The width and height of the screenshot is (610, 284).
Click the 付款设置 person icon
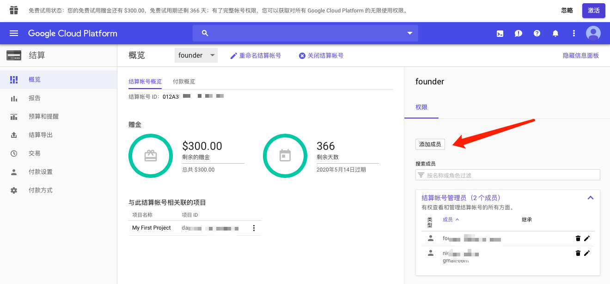tap(14, 172)
